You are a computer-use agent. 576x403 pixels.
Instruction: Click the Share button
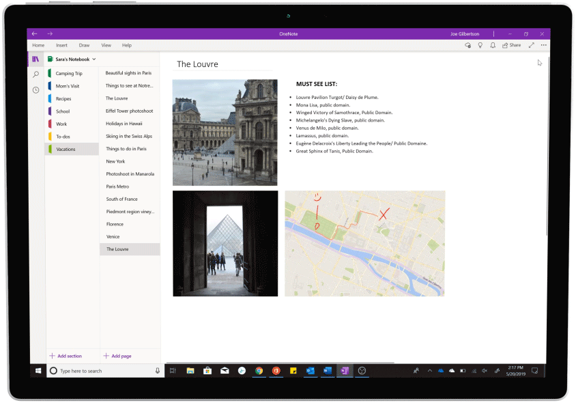click(511, 44)
